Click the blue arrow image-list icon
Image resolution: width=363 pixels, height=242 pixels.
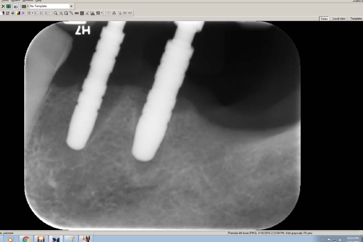15,6
